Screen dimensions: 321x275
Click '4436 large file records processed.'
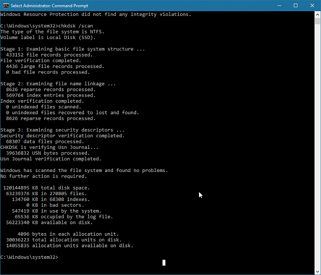tap(55, 66)
